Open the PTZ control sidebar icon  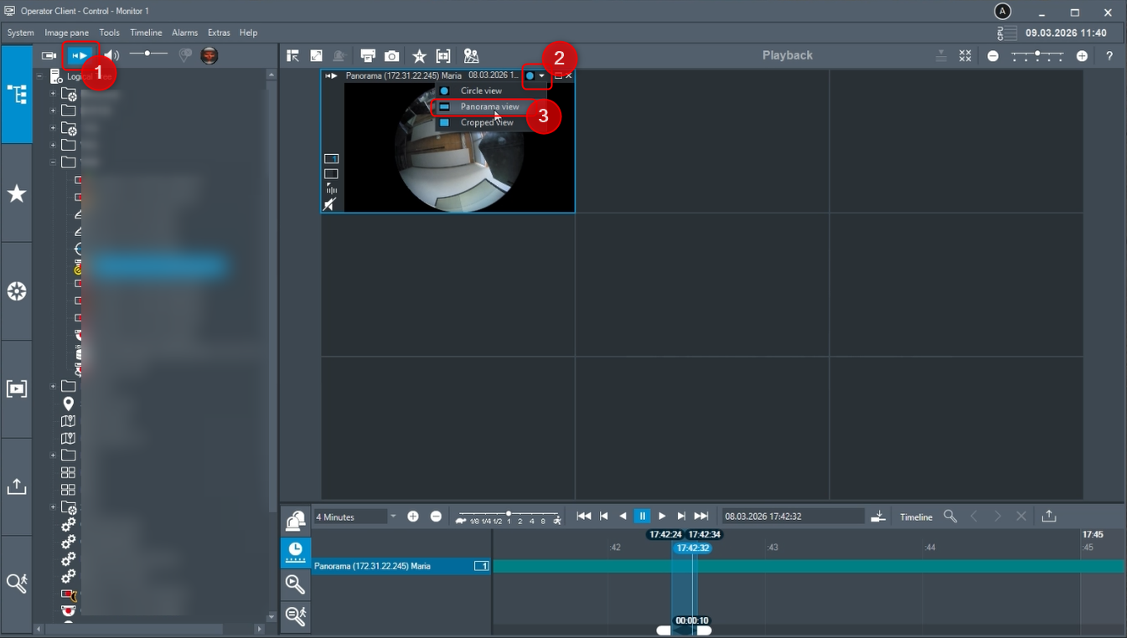click(17, 291)
